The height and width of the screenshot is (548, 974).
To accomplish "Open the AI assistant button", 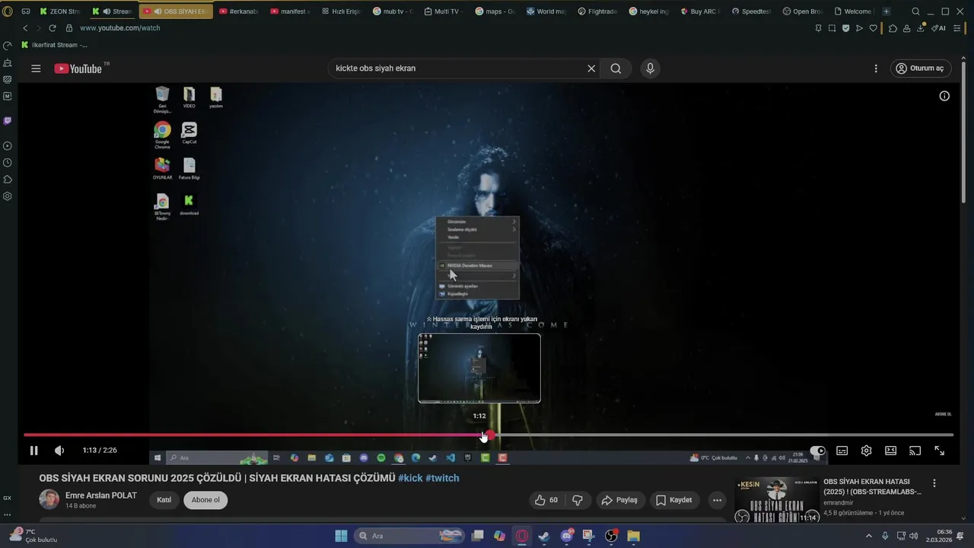I will pos(940,28).
